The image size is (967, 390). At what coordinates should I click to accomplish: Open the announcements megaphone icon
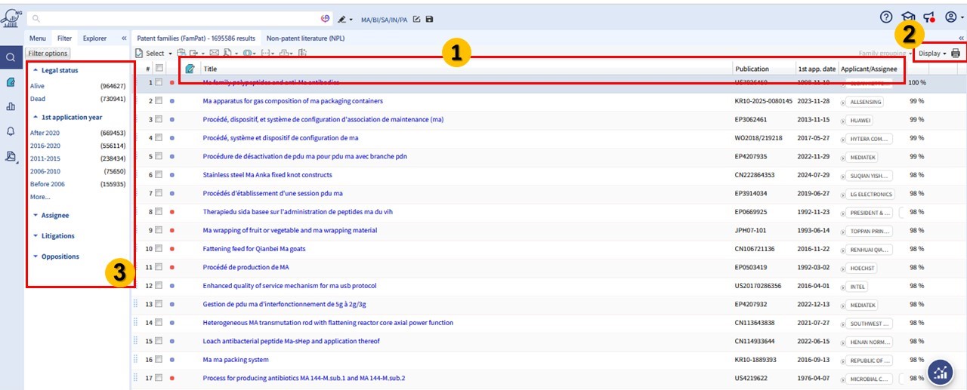pyautogui.click(x=929, y=17)
